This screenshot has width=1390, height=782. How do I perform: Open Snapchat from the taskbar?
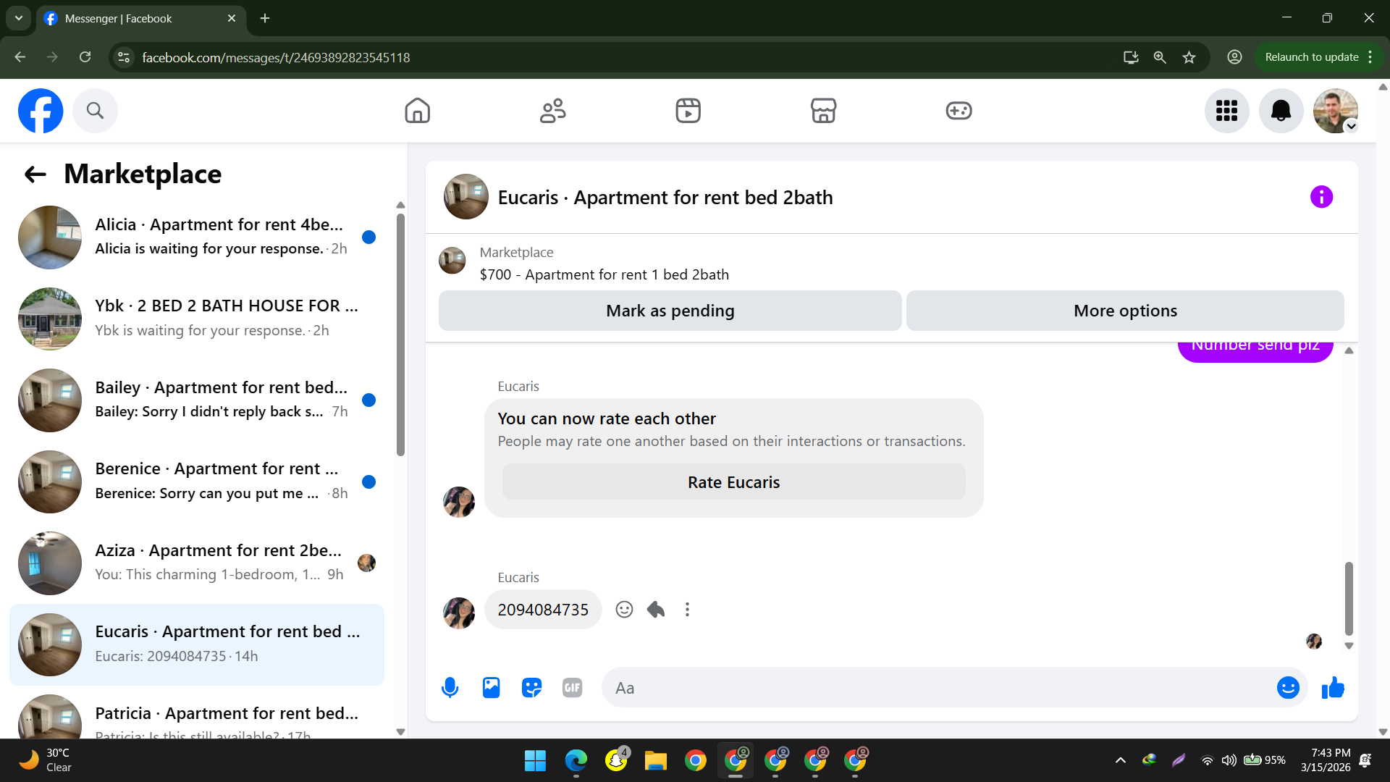pyautogui.click(x=615, y=760)
